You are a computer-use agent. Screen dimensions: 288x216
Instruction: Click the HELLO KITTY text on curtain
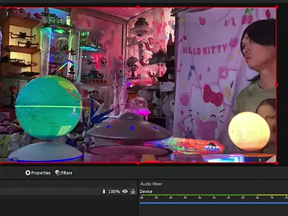pos(205,50)
